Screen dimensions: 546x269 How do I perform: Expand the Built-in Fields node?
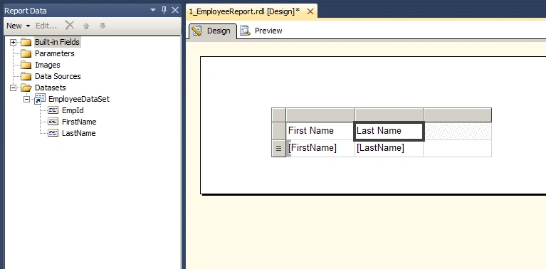tap(14, 43)
